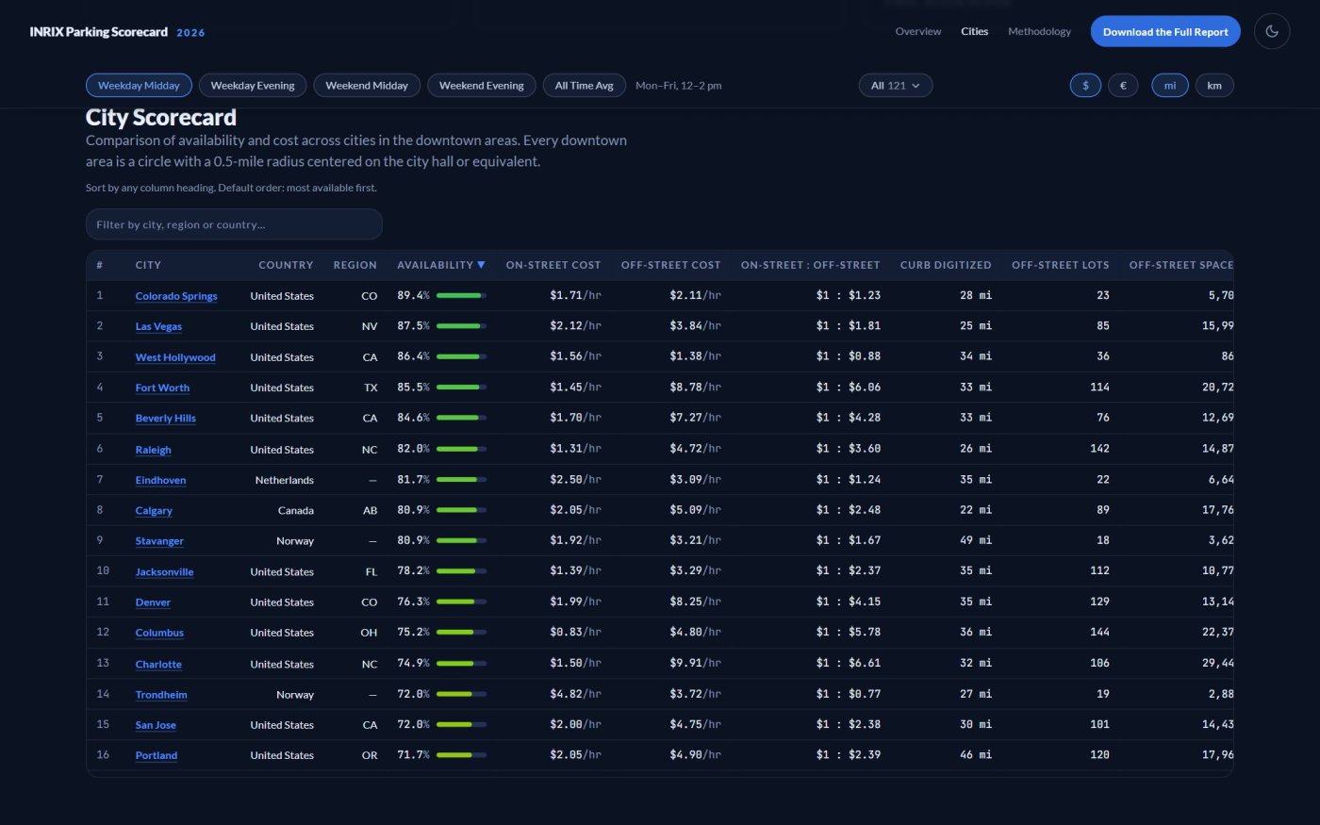Select kilometers as distance unit
Image resolution: width=1320 pixels, height=825 pixels.
click(1214, 85)
